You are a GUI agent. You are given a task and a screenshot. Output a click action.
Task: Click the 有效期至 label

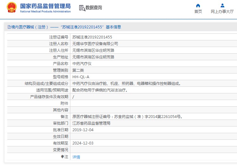(61, 143)
